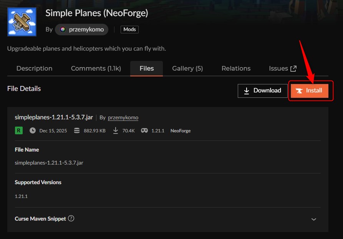Click the file size stack icon

point(77,130)
